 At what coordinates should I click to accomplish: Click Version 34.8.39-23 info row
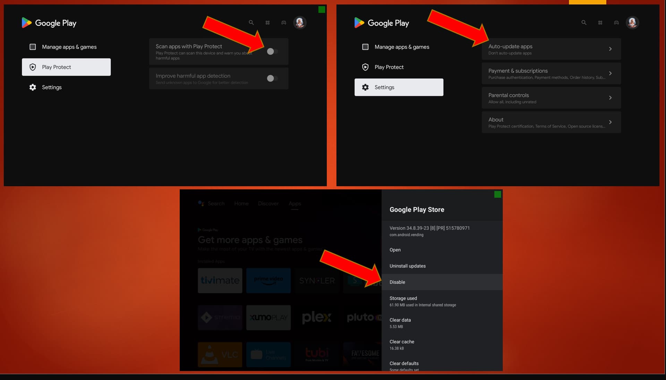(442, 231)
